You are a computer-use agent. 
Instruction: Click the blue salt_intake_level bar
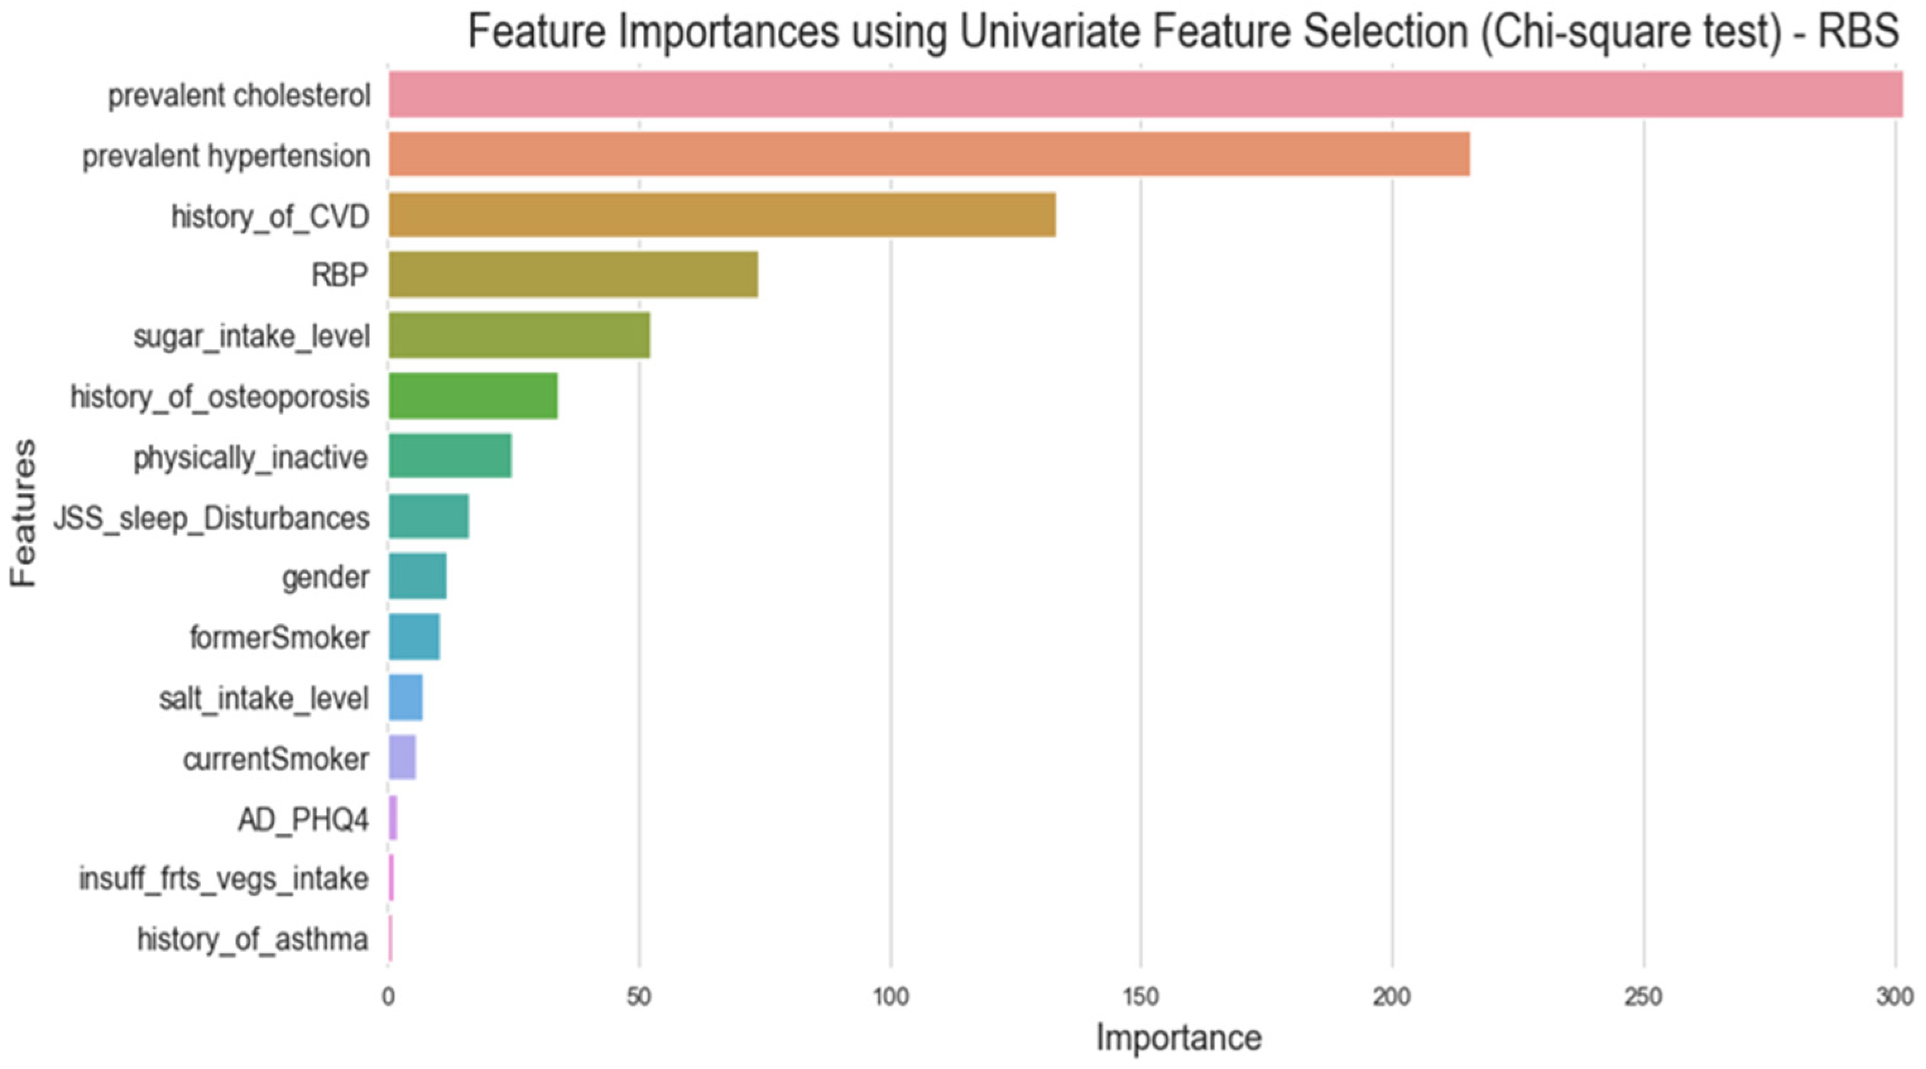point(405,696)
